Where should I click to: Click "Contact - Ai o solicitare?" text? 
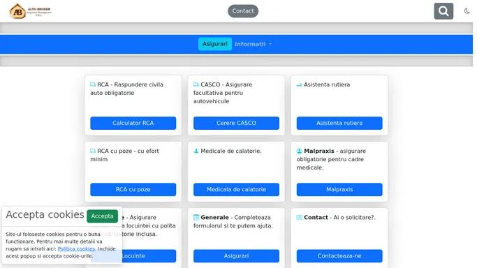point(339,218)
